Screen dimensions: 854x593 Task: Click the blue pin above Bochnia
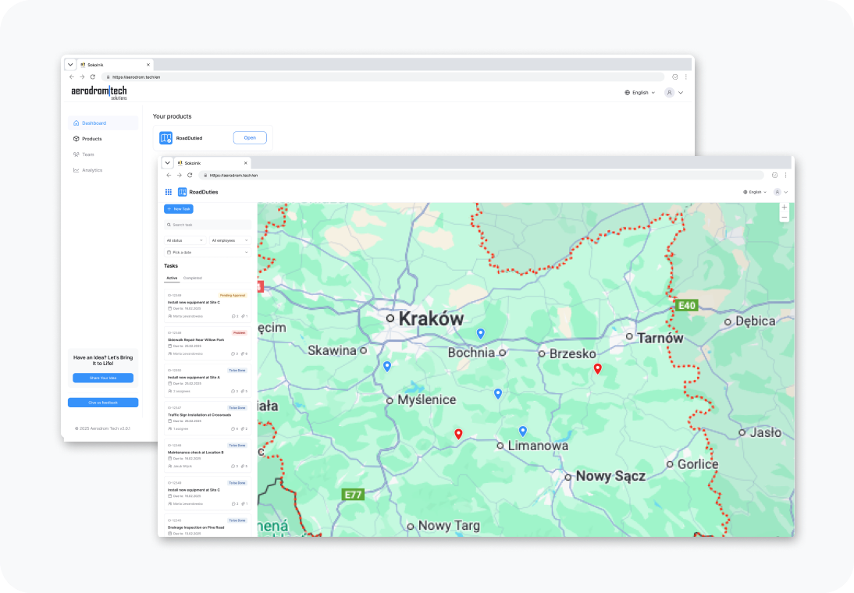click(x=480, y=333)
